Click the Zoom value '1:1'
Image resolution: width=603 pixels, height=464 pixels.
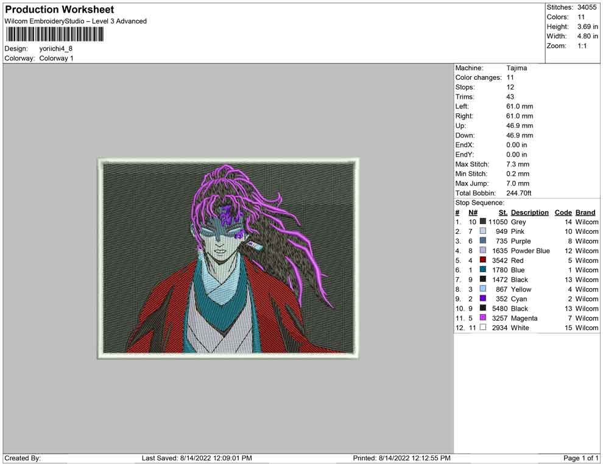pyautogui.click(x=582, y=46)
